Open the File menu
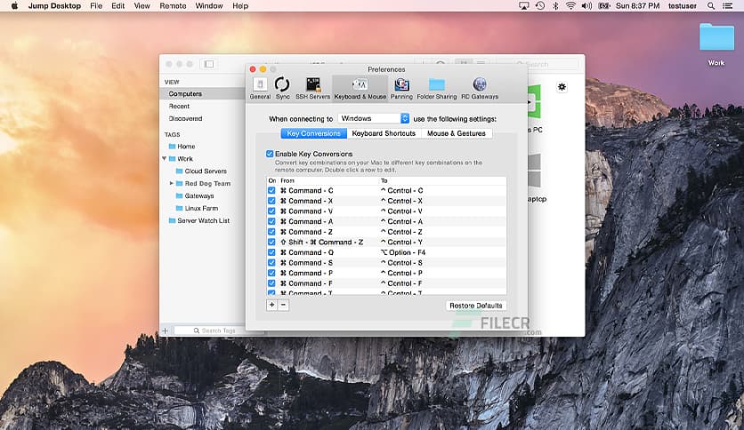 click(96, 5)
